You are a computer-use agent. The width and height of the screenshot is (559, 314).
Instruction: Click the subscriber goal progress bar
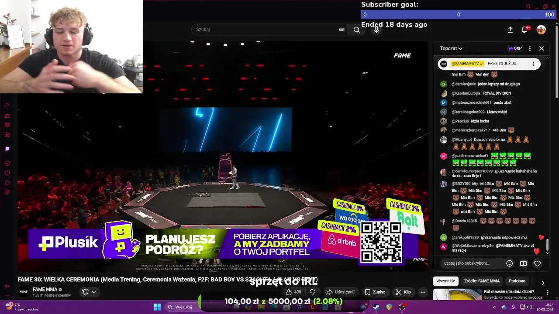(459, 14)
